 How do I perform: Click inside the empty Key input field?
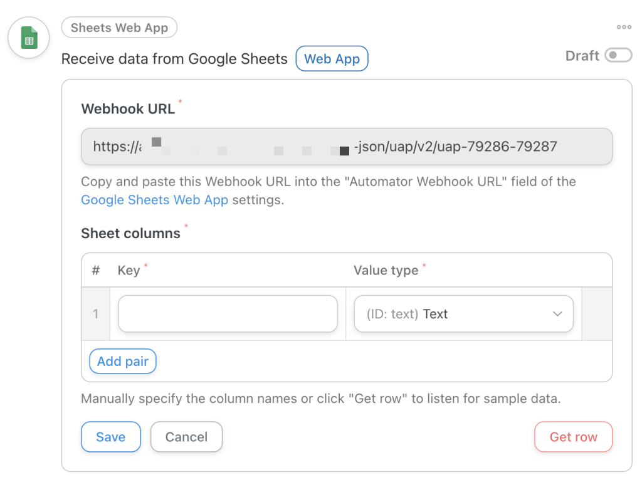(x=227, y=313)
